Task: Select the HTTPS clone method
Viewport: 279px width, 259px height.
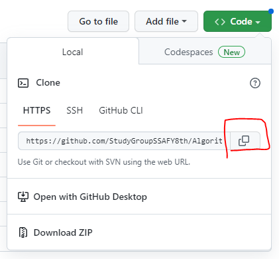Action: pyautogui.click(x=36, y=110)
